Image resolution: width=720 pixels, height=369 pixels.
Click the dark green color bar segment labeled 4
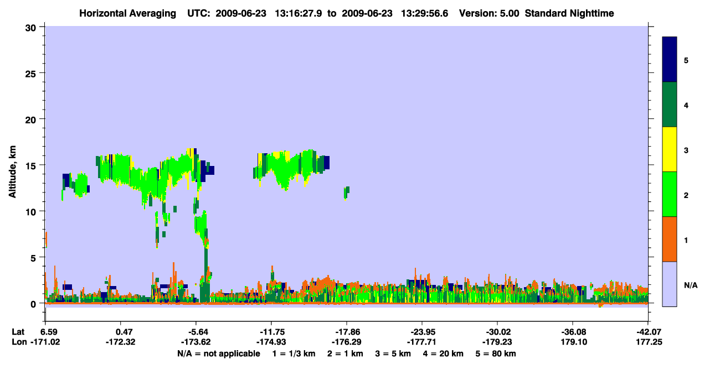[670, 105]
